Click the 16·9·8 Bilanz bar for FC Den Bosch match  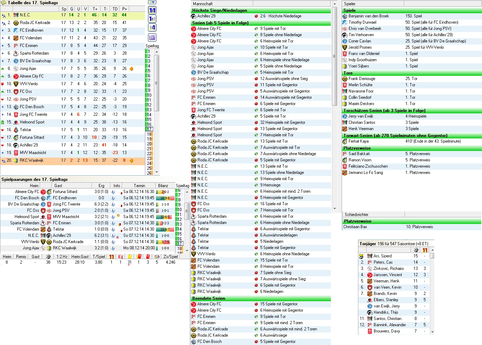point(165,198)
